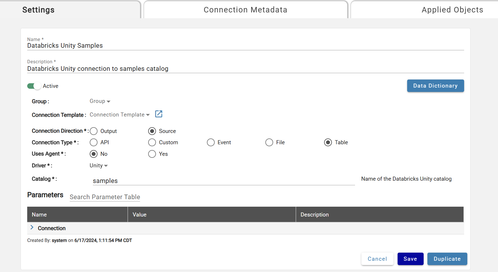The height and width of the screenshot is (272, 498).
Task: Select the Event connection type
Action: (x=211, y=142)
